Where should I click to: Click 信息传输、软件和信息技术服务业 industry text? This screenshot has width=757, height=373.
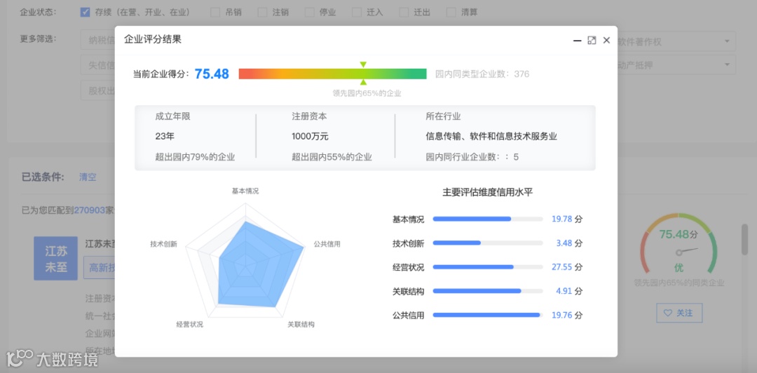(491, 136)
